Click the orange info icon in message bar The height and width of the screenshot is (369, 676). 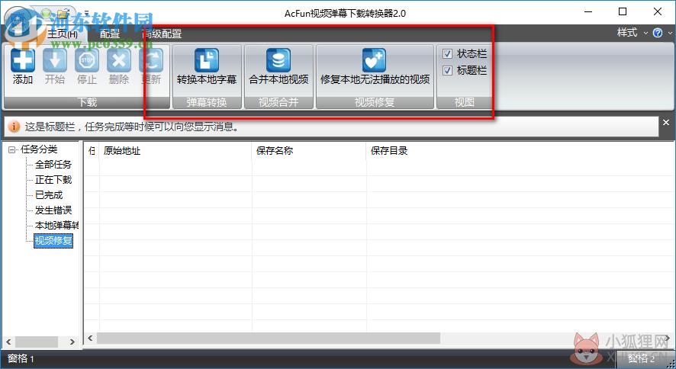click(14, 127)
